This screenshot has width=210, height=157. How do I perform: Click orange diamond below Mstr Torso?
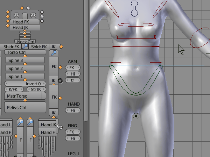click(x=25, y=100)
